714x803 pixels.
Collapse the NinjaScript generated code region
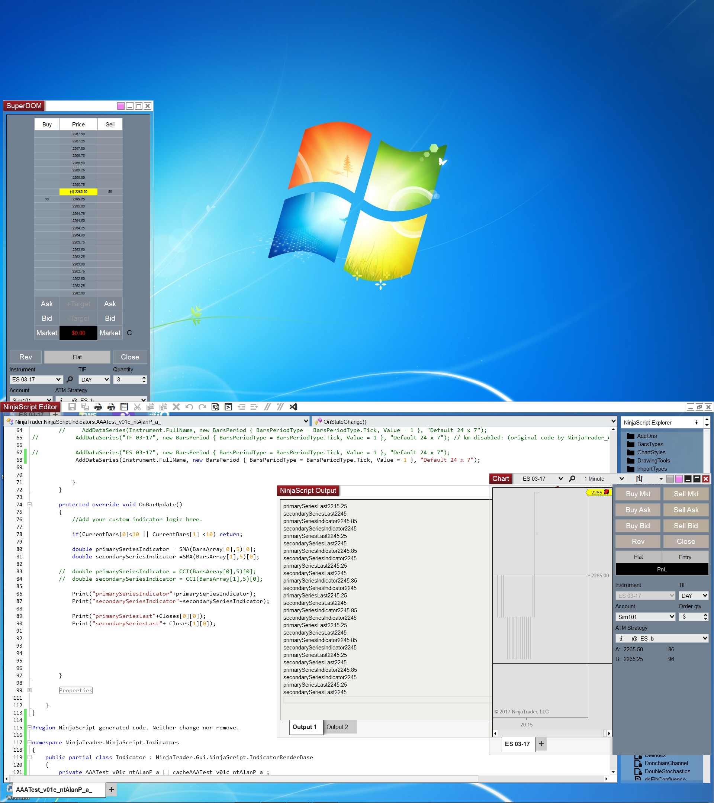(x=29, y=728)
